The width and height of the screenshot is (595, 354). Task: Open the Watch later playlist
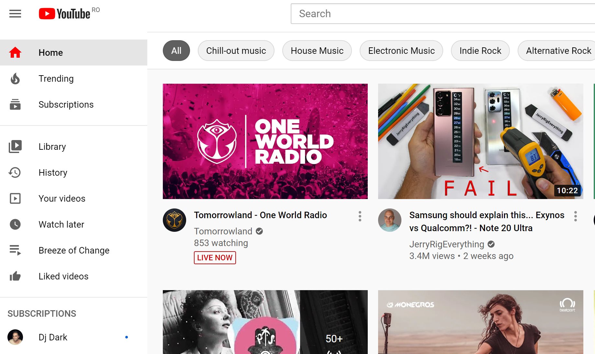pos(15,224)
